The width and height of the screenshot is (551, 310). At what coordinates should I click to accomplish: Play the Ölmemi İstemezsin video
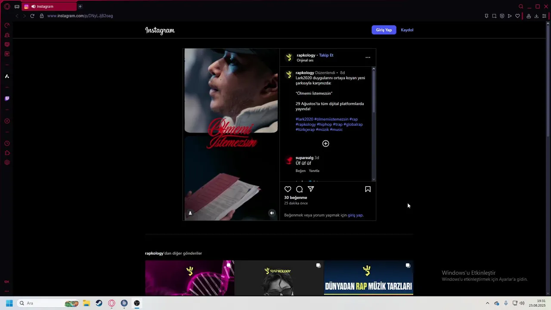tap(231, 134)
